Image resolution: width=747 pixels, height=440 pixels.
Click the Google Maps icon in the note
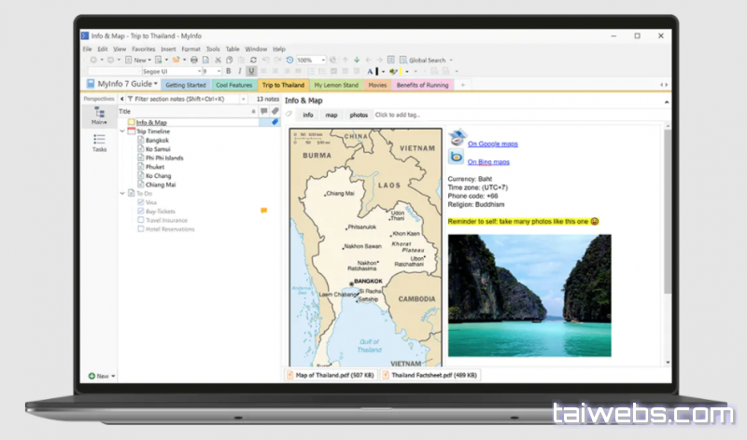[x=456, y=138]
